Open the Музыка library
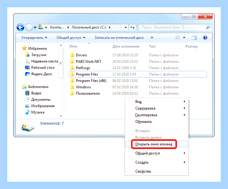 pyautogui.click(x=38, y=112)
